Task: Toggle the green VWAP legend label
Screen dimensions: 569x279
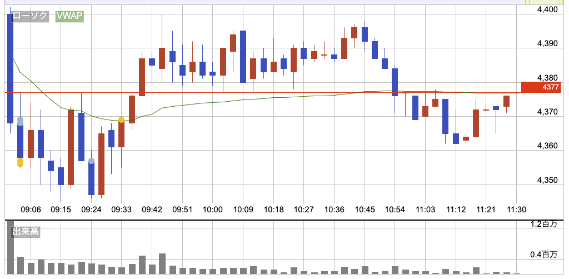Action: coord(69,17)
